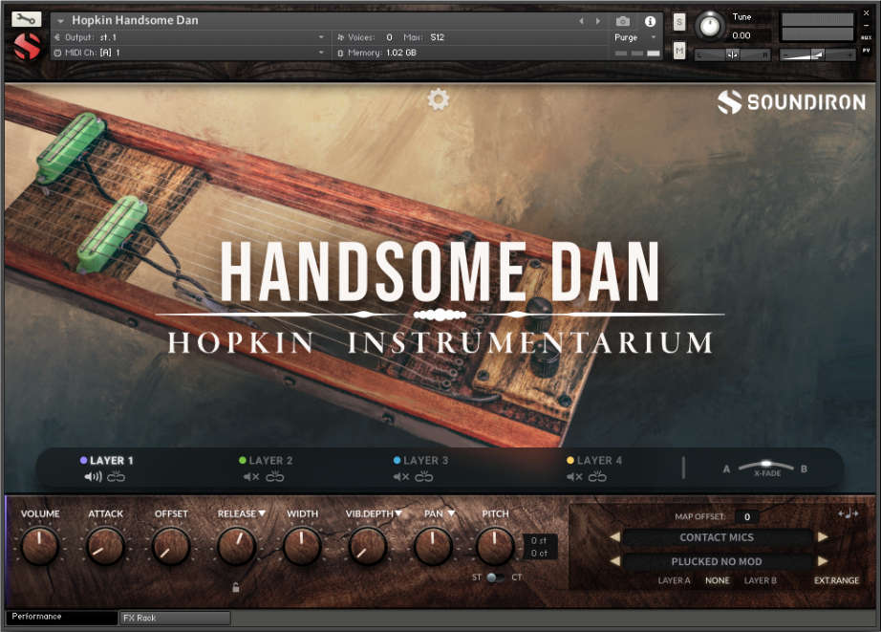Open the instrument info panel via the i icon
The width and height of the screenshot is (881, 632).
point(650,21)
